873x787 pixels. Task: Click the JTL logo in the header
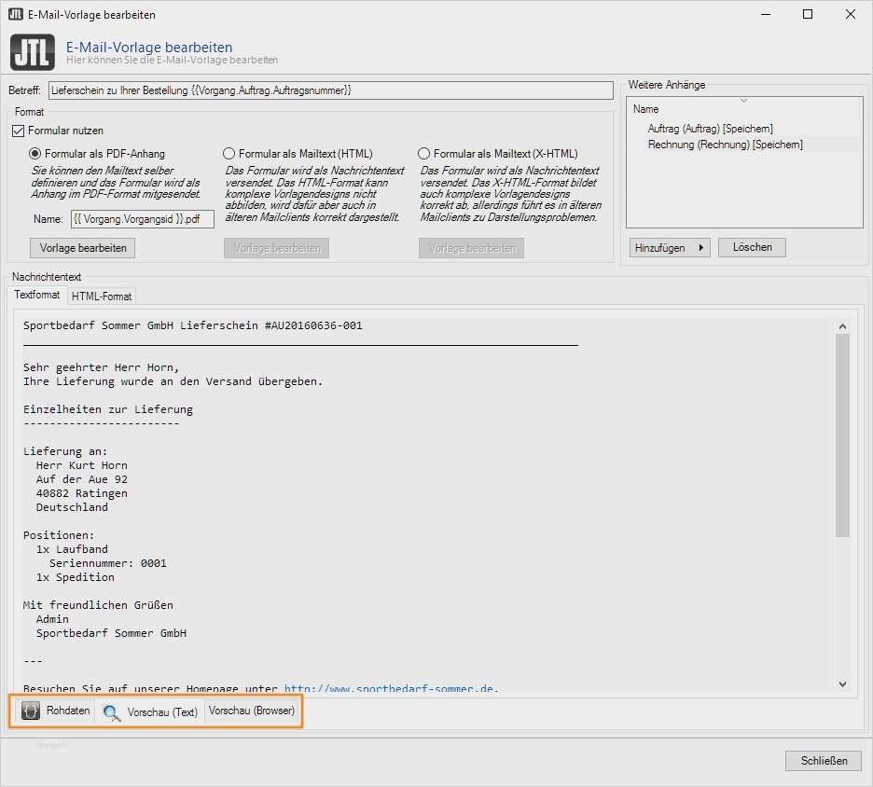(33, 52)
